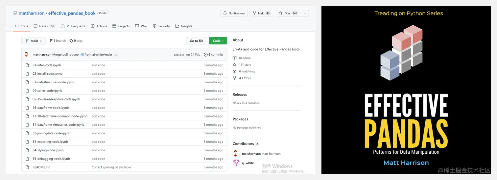Screen dimensions: 497x180
Task: Open the mattharrison owner link
Action: [x=32, y=13]
